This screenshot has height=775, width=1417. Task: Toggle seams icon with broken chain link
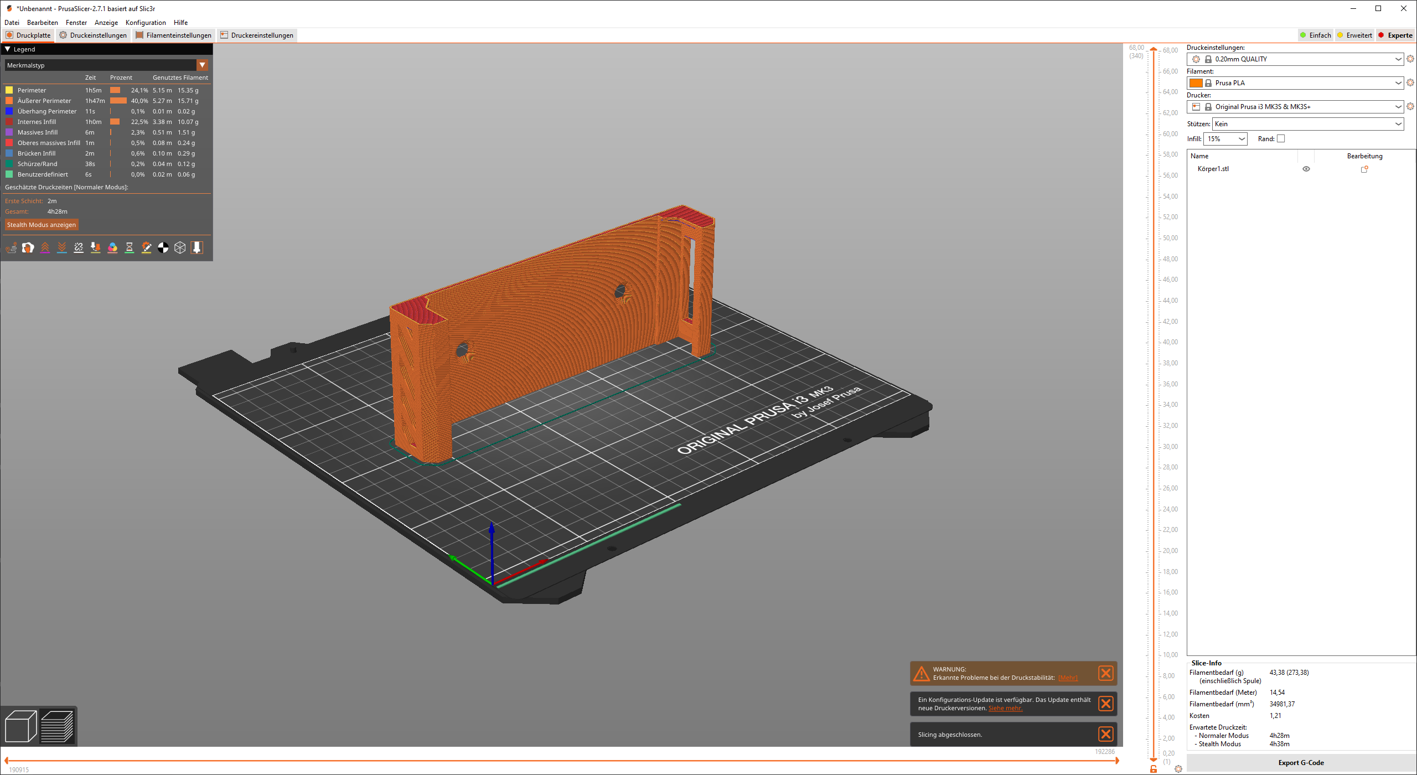point(79,248)
